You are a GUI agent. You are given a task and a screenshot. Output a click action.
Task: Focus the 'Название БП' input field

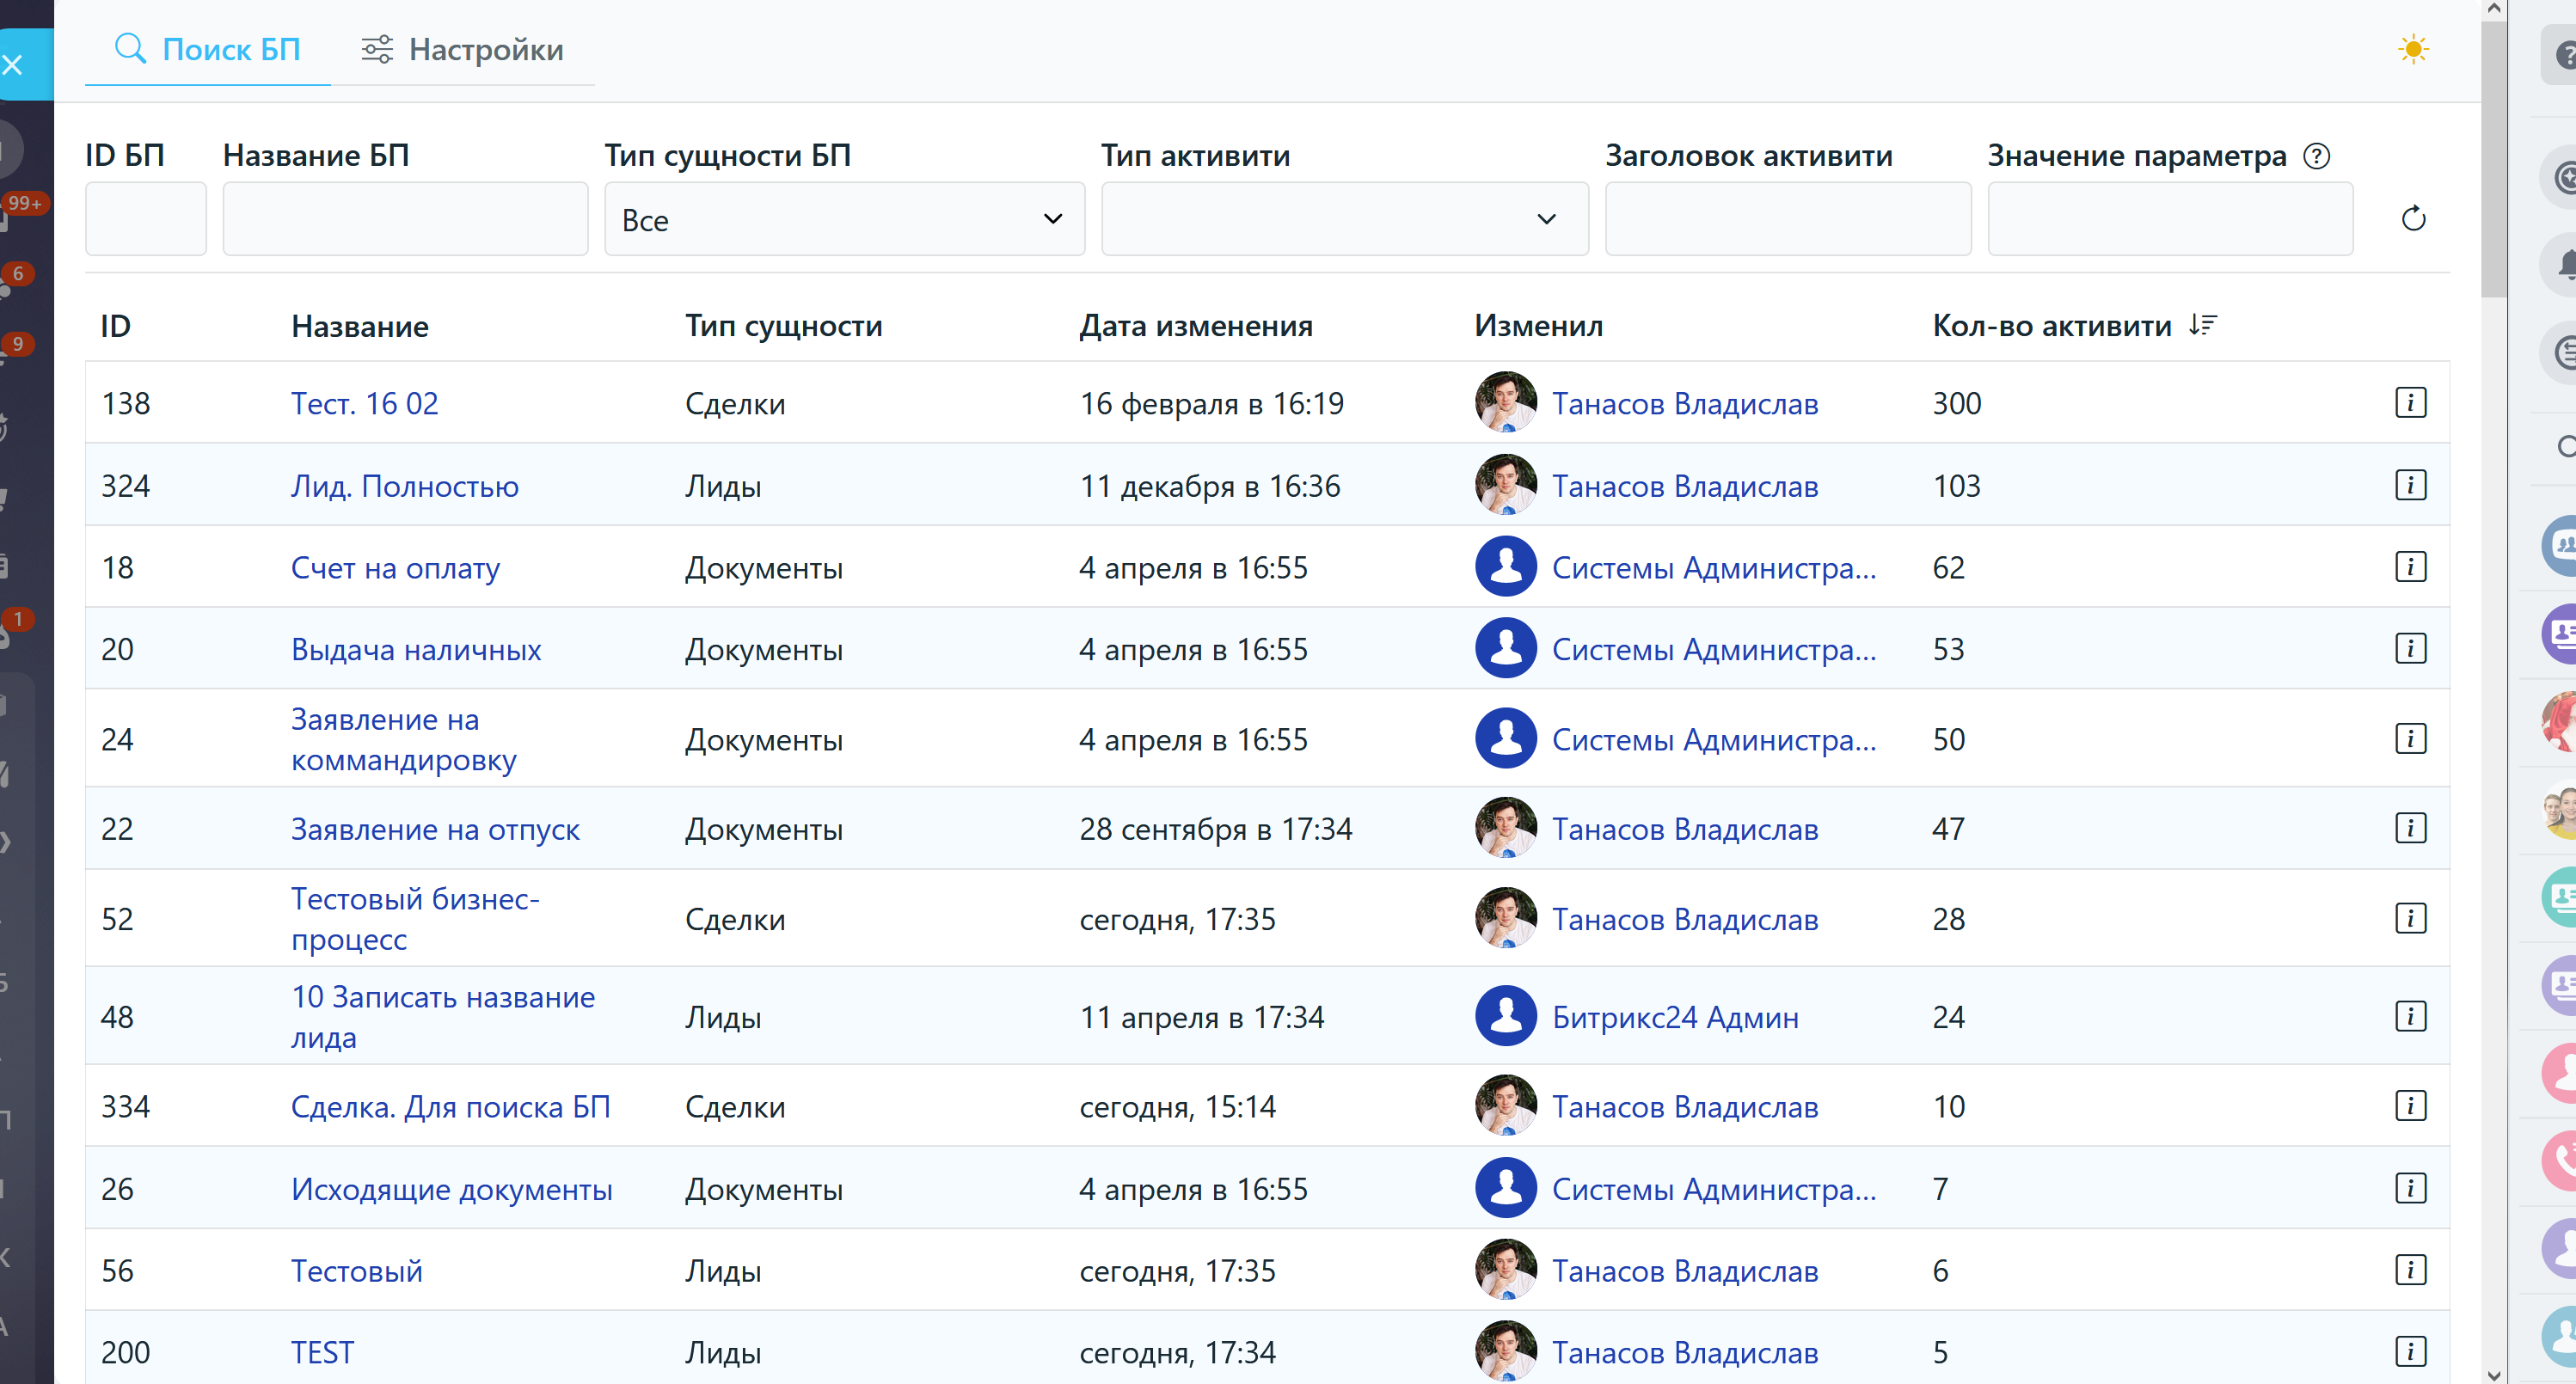(x=405, y=219)
